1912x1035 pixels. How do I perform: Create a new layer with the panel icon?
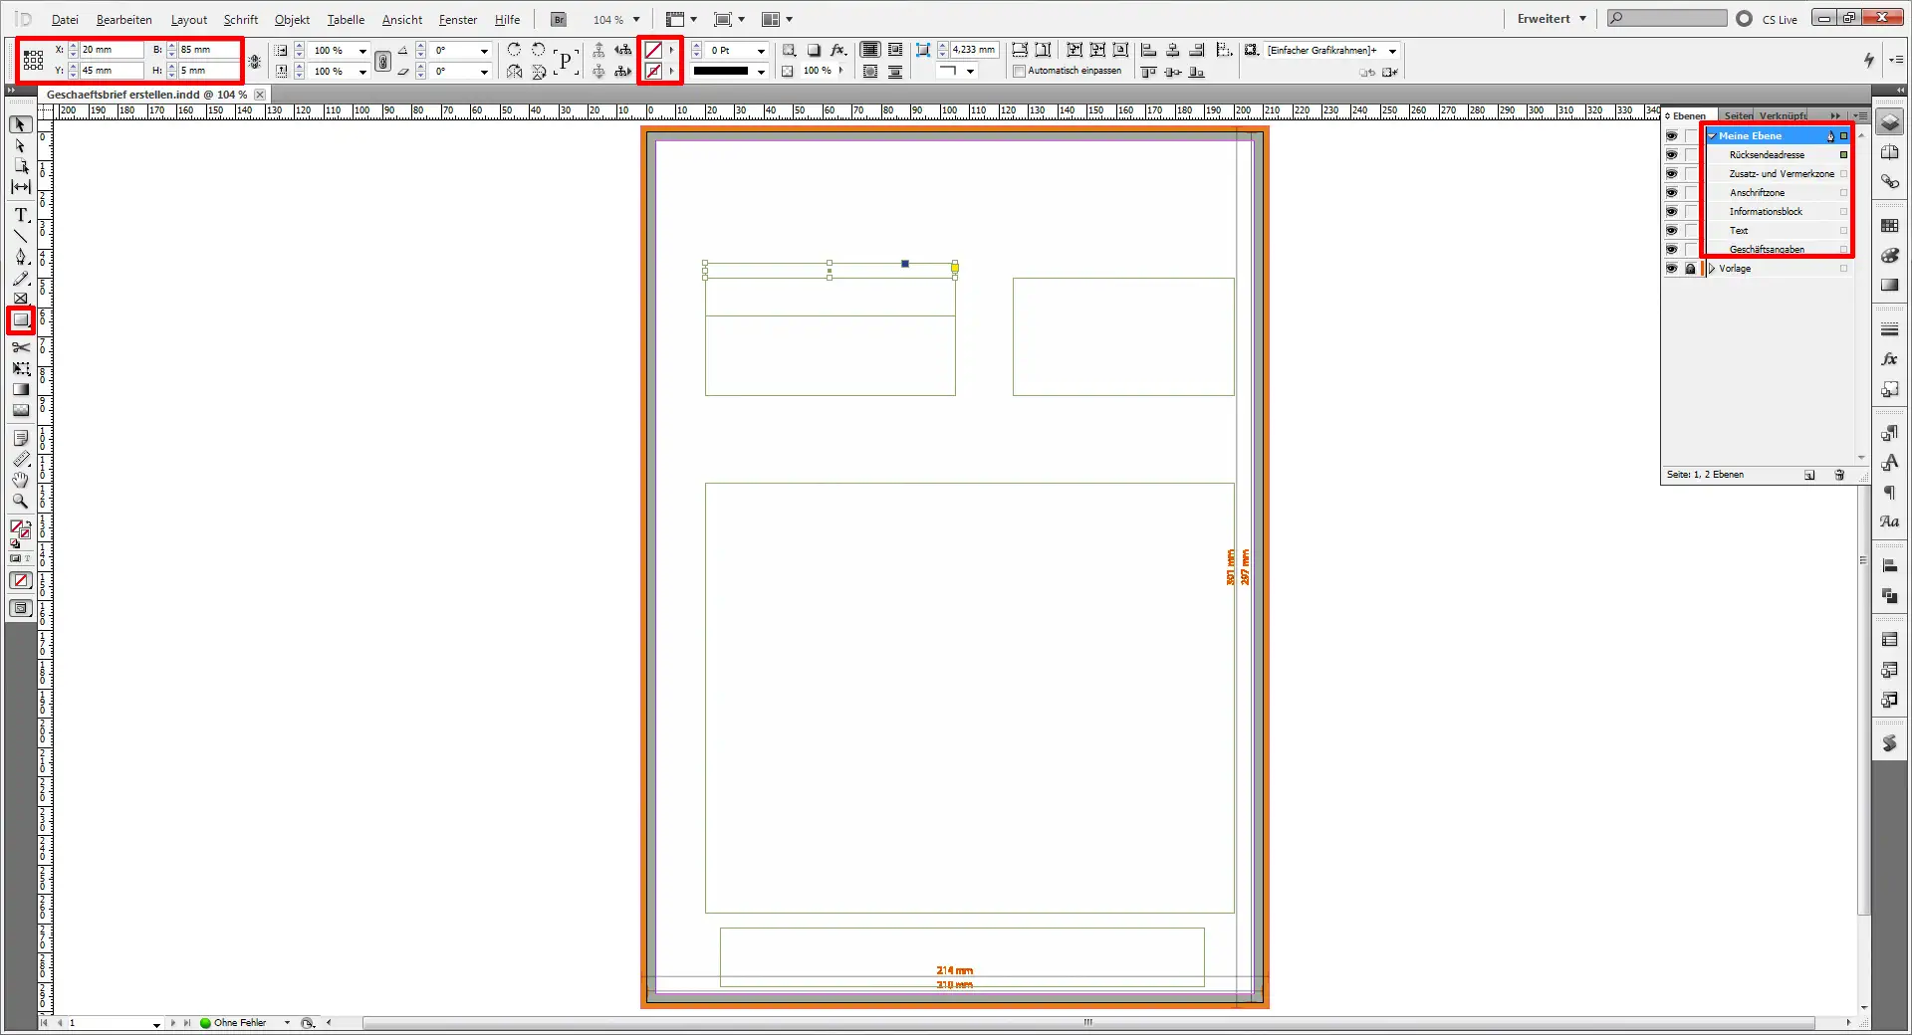[1809, 475]
